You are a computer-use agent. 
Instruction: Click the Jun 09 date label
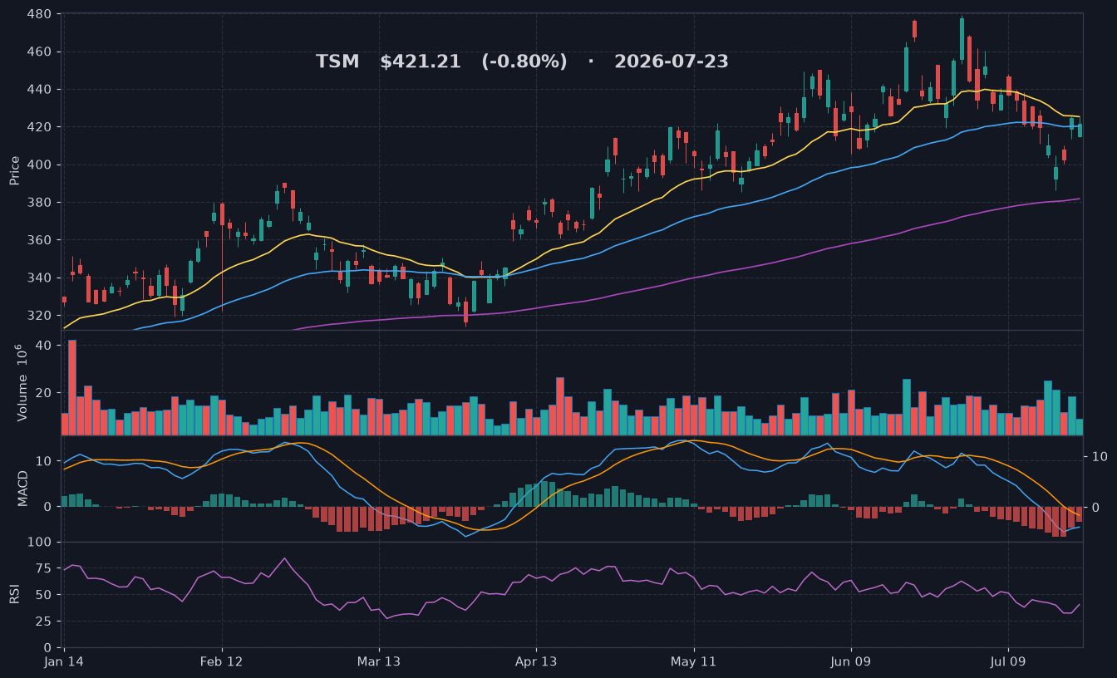point(851,662)
